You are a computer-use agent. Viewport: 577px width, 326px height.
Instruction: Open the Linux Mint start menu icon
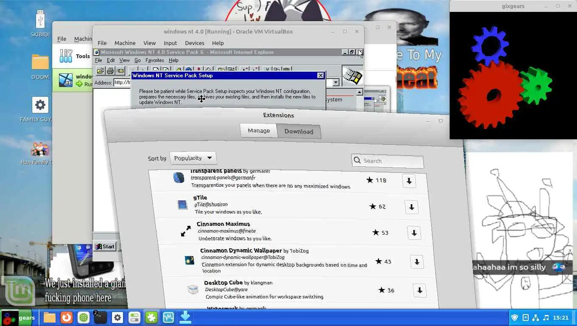coord(17,291)
